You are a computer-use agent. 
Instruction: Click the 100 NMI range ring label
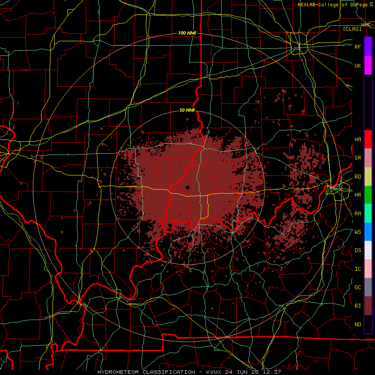187,33
